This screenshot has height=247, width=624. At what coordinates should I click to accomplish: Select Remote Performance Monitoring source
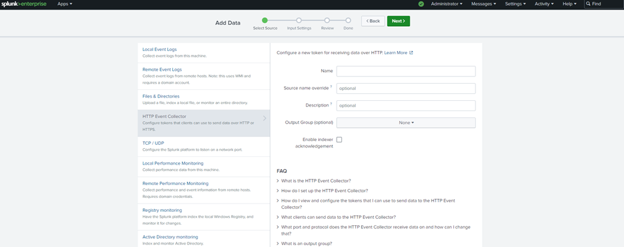(204, 190)
